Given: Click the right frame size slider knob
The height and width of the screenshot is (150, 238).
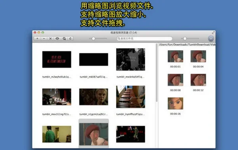Looking at the screenshot, I should tap(185, 39).
